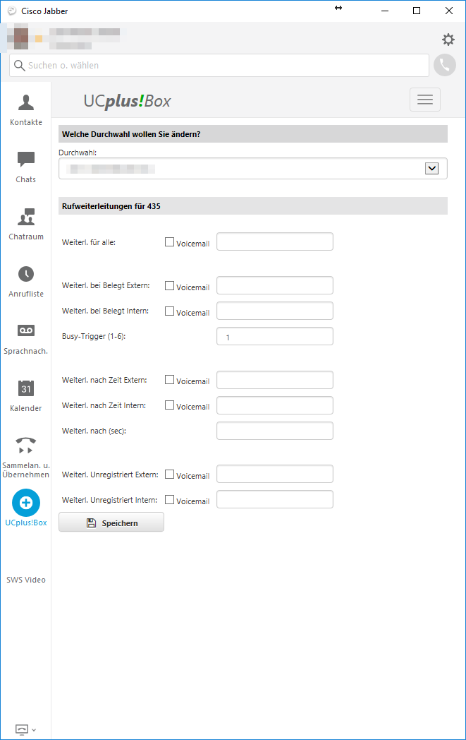Open Sprachnach. voicemail icon

(26, 331)
